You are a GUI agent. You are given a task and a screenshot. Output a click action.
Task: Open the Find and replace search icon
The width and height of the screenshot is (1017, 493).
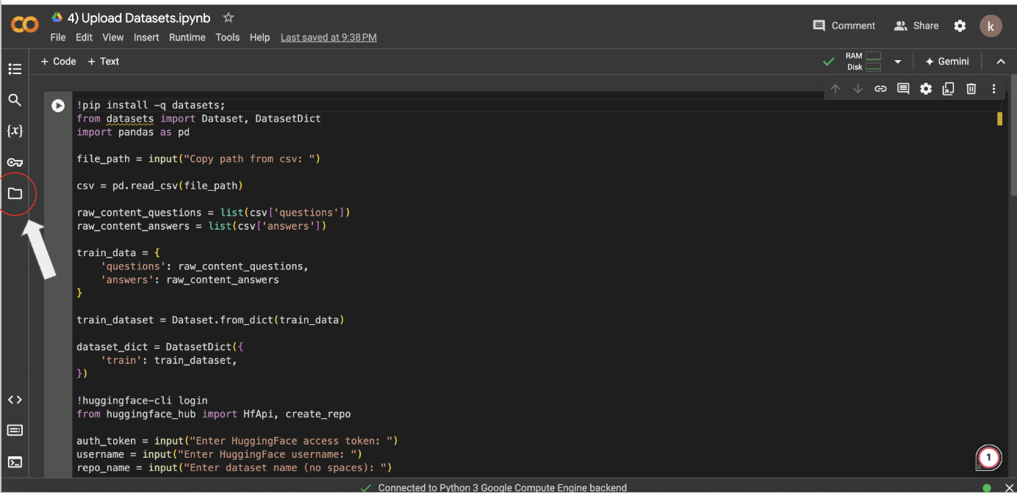[x=15, y=100]
